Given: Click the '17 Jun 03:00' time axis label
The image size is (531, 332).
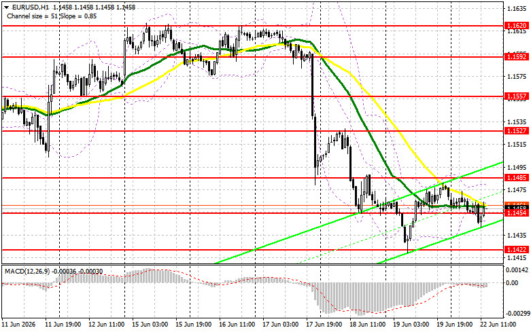Looking at the screenshot, I should (280, 325).
